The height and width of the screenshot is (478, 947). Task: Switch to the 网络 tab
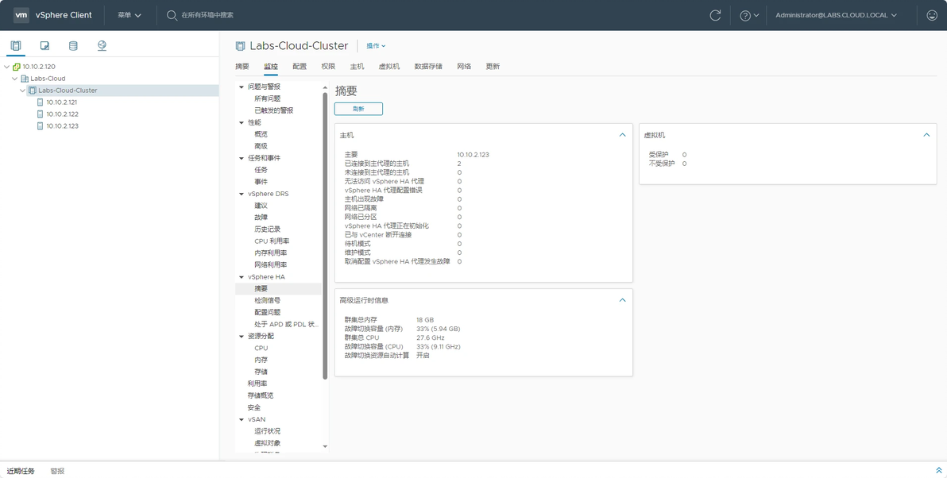464,67
